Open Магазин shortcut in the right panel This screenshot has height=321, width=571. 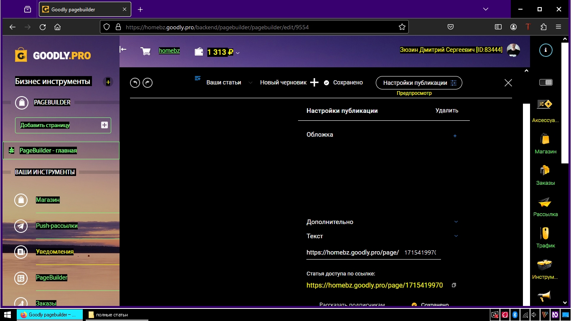click(x=546, y=143)
